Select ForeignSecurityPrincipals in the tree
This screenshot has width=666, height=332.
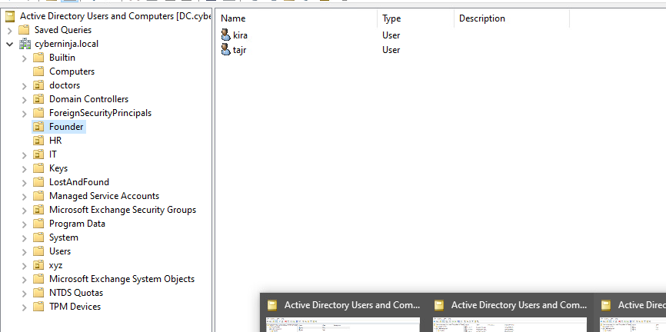100,113
